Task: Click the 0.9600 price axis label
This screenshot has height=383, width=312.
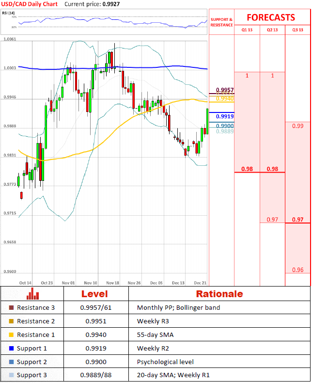Action: [10, 271]
